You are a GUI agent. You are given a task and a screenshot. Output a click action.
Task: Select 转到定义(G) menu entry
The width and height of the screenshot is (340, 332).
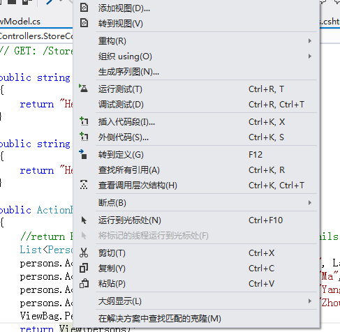[196, 155]
